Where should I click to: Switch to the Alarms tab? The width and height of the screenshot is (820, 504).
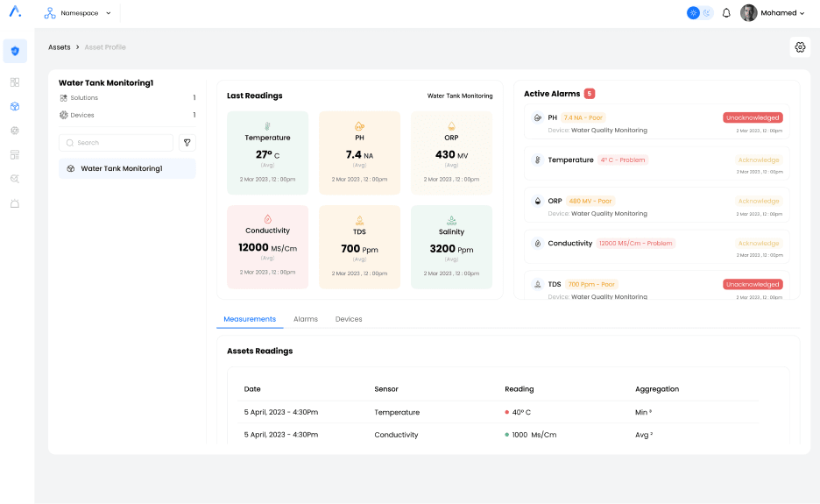click(x=305, y=319)
